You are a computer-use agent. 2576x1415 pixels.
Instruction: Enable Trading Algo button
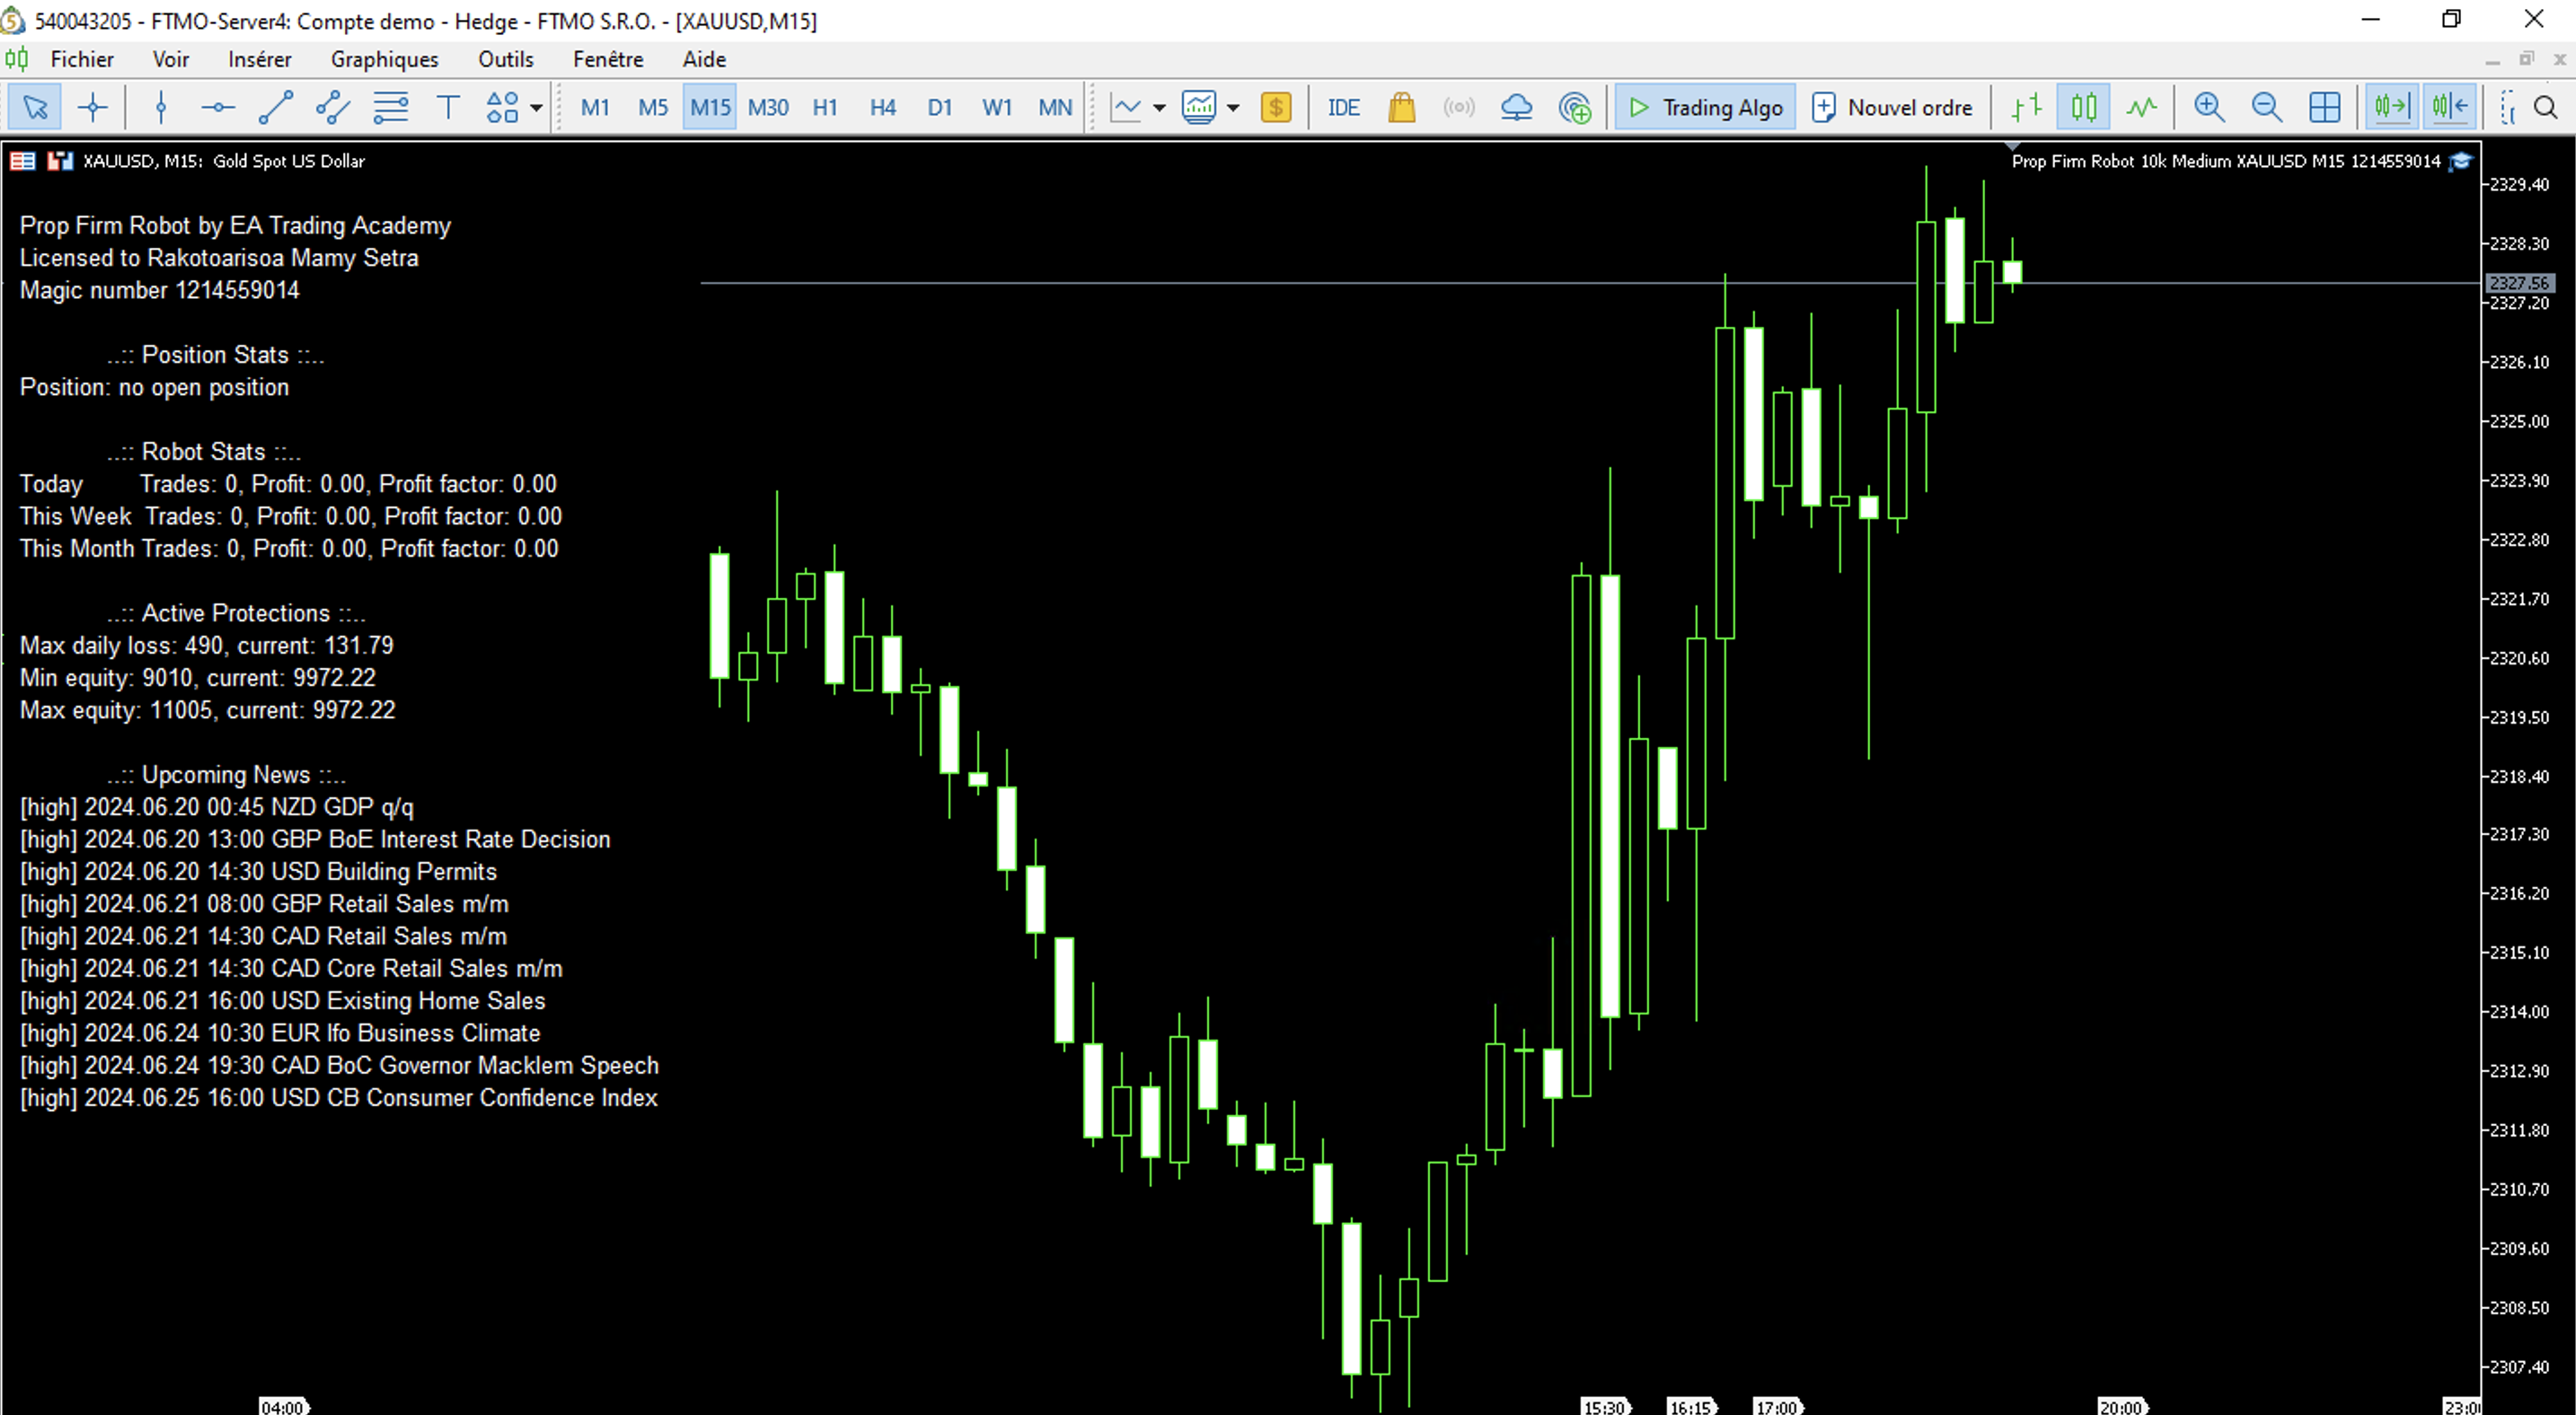click(x=1705, y=107)
